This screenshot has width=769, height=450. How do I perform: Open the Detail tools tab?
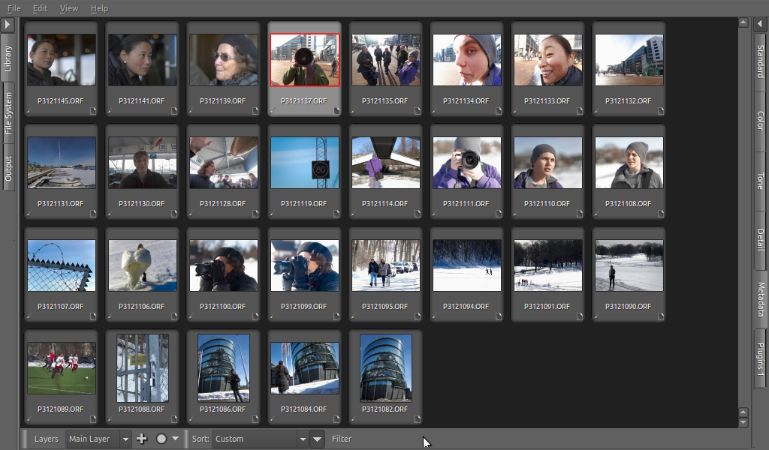(x=760, y=240)
